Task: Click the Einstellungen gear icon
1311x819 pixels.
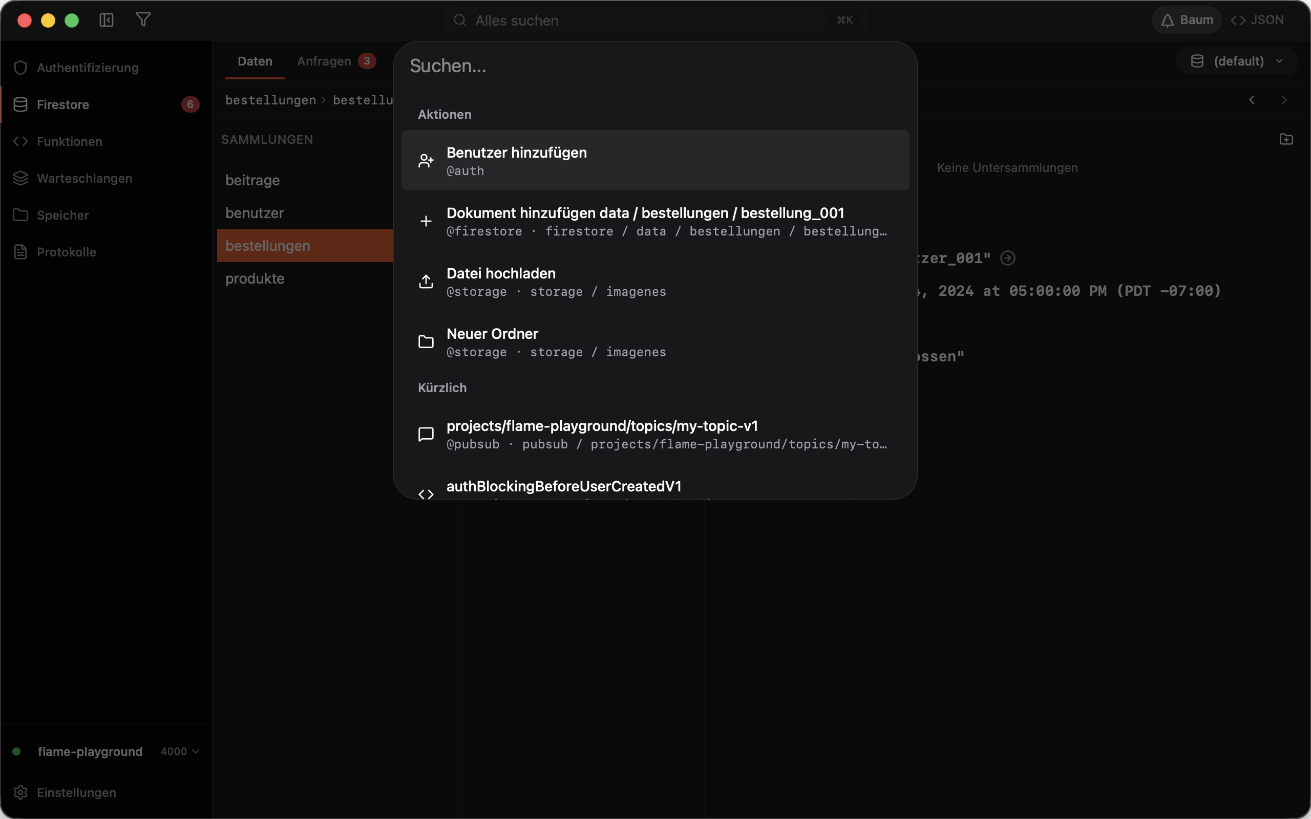Action: point(20,792)
